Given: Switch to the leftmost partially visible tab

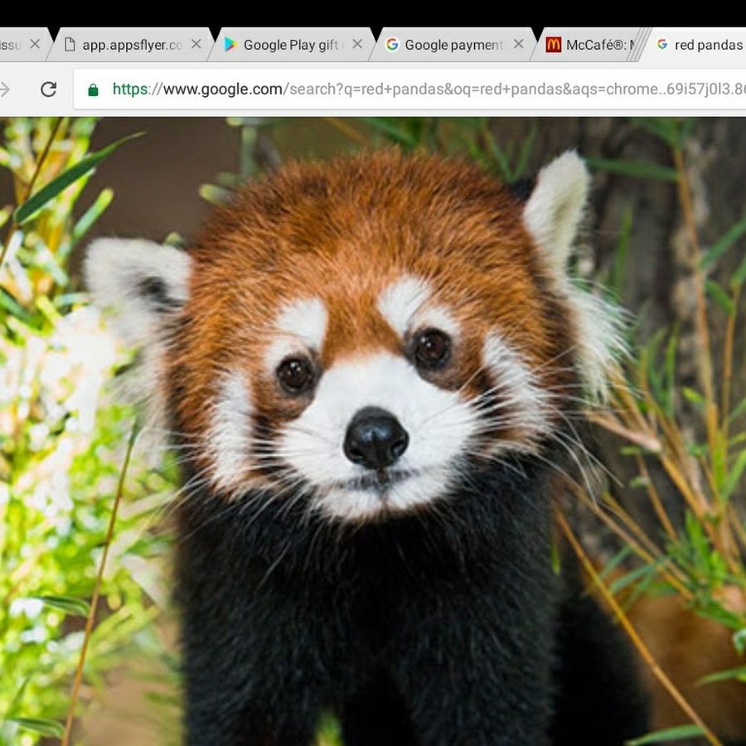Looking at the screenshot, I should coord(10,45).
